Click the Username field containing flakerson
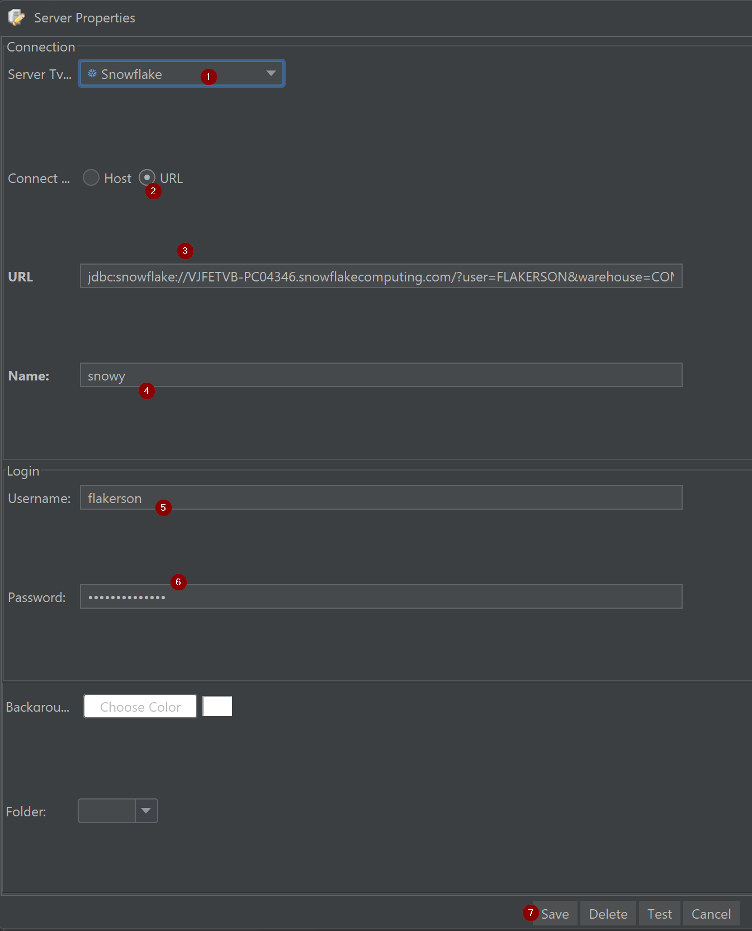 (381, 498)
